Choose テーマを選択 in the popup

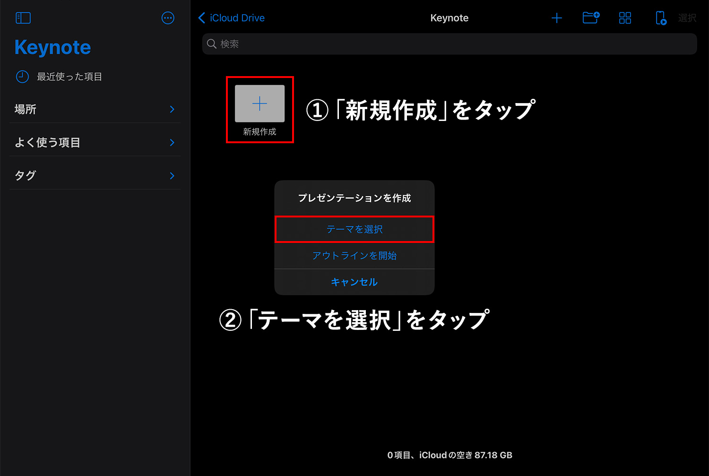(x=354, y=229)
